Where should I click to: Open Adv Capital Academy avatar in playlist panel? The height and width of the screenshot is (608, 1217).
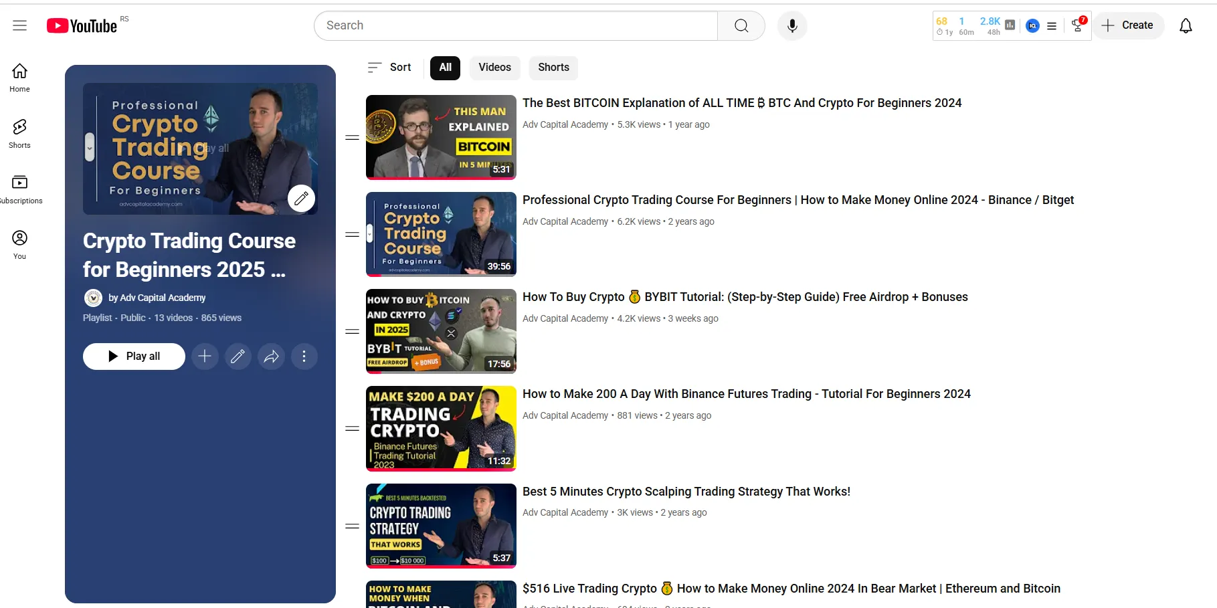tap(93, 298)
